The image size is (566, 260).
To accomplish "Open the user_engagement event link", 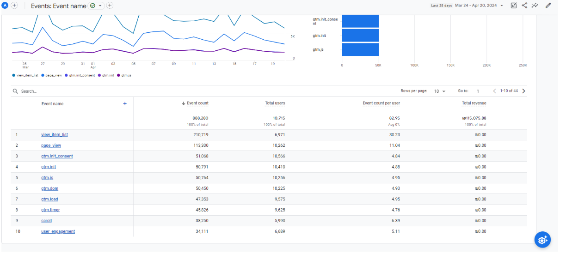I will click(58, 231).
